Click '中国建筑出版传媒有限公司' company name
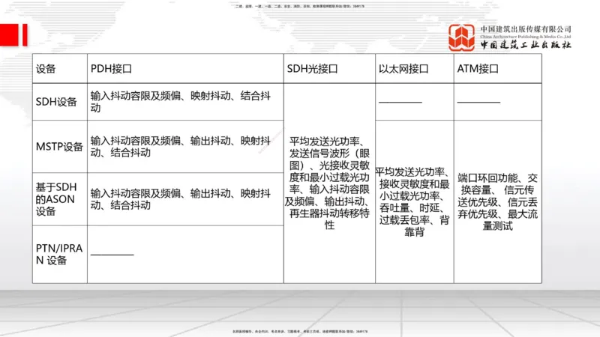600x337 pixels. pos(526,29)
